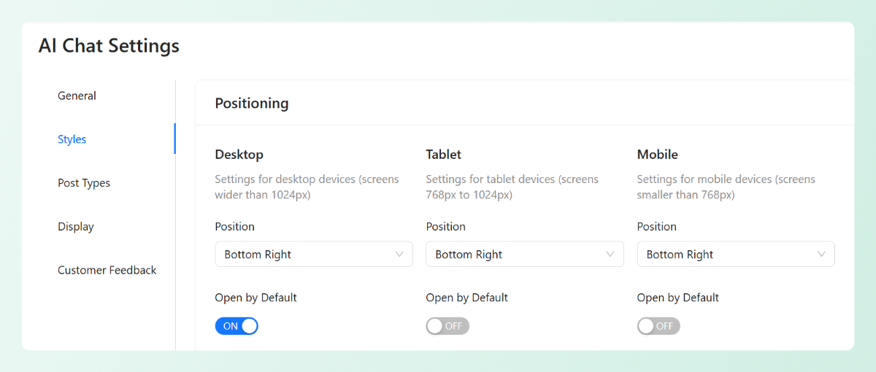Click the desktop devices description text

(x=307, y=187)
